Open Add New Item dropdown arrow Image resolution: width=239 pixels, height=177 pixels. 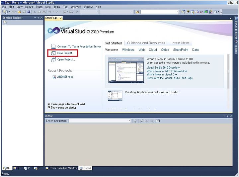point(16,12)
